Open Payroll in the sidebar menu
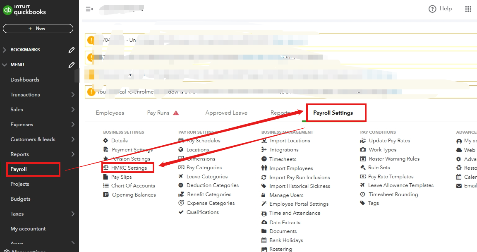The height and width of the screenshot is (252, 477). click(19, 169)
